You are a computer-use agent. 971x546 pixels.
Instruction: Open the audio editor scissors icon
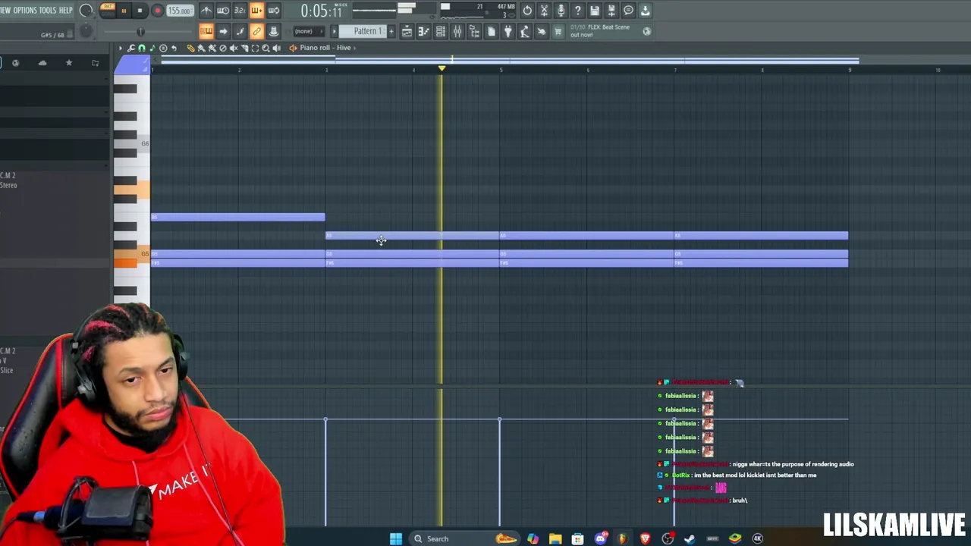(544, 11)
